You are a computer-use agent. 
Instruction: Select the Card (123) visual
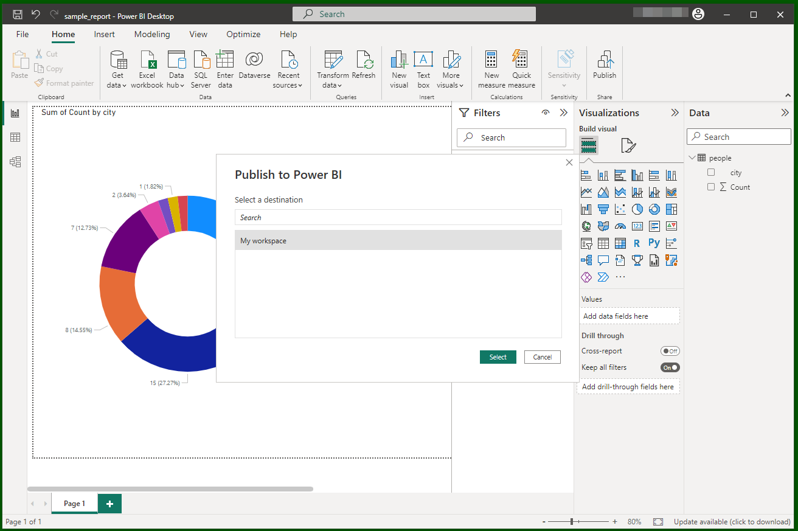[637, 226]
